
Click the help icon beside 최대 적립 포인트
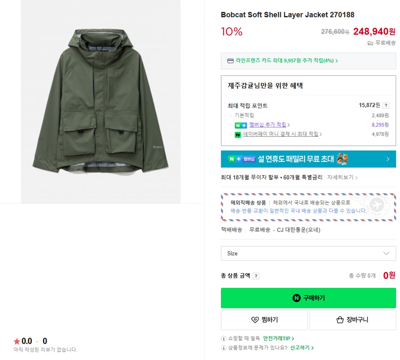(x=386, y=105)
